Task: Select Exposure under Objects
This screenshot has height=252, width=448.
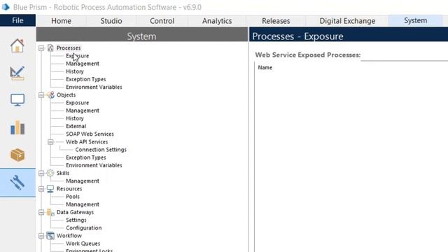Action: pyautogui.click(x=77, y=103)
